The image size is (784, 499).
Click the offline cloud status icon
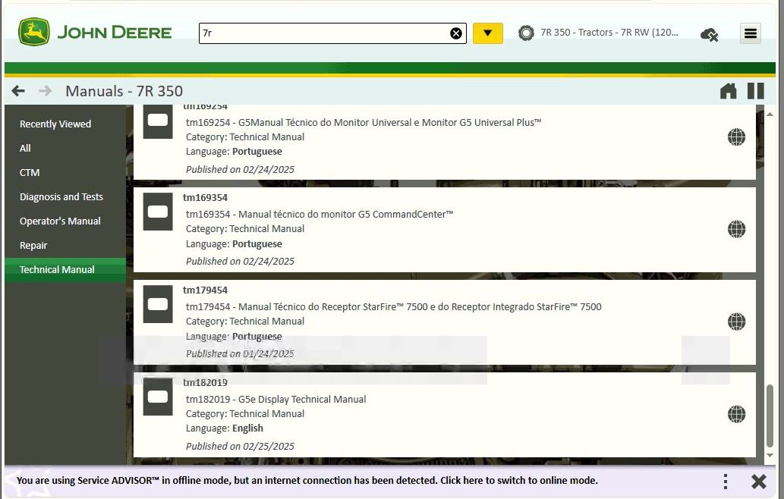(x=710, y=34)
